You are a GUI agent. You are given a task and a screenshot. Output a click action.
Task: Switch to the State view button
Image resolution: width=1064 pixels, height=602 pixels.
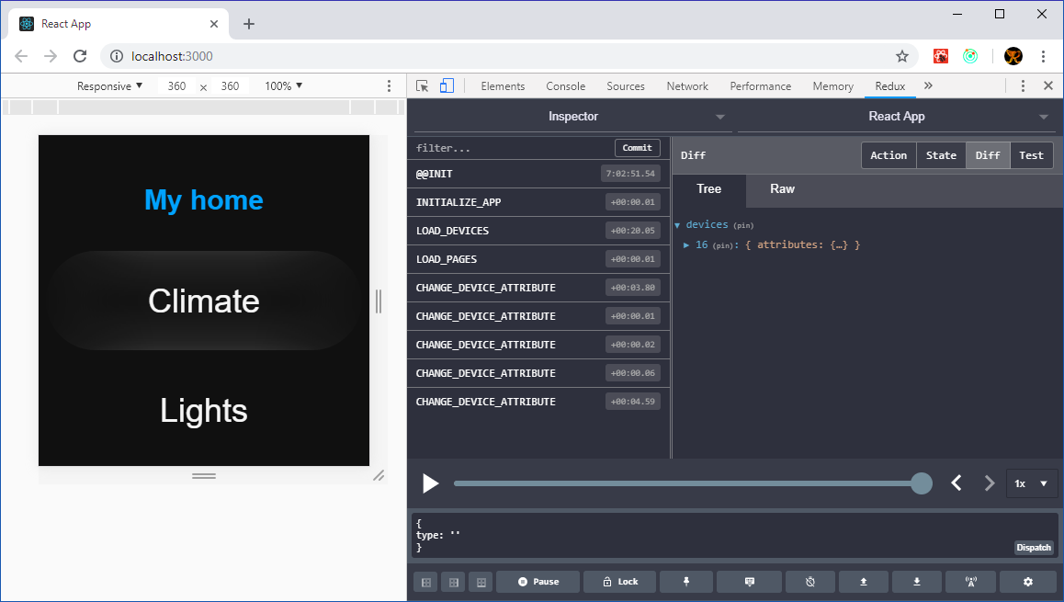click(941, 155)
